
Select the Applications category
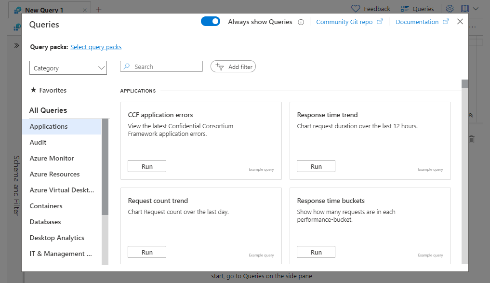pyautogui.click(x=62, y=126)
